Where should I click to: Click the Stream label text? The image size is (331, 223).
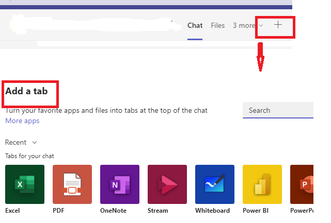[x=158, y=211]
